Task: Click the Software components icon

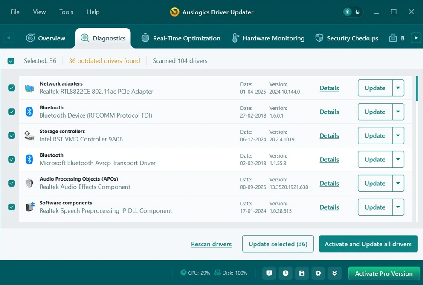Action: pyautogui.click(x=30, y=207)
